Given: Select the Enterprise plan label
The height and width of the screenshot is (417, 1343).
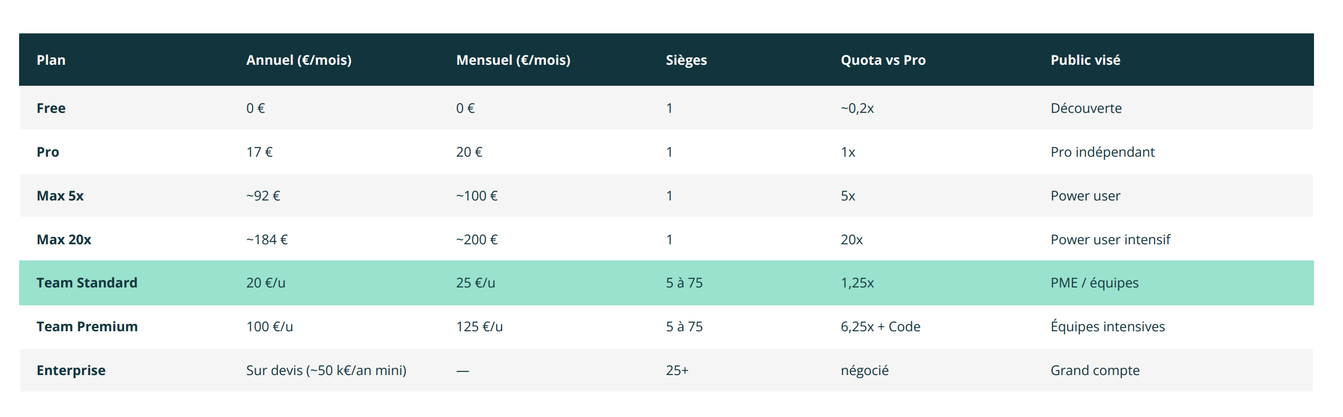Looking at the screenshot, I should coord(70,371).
